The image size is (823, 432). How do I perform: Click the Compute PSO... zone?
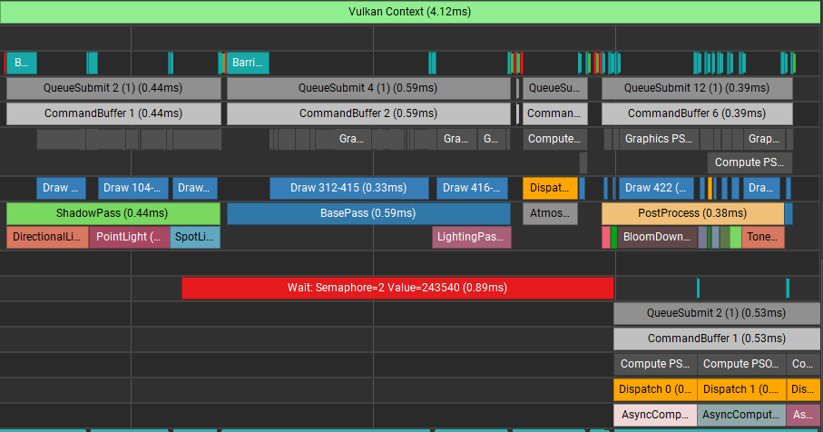tap(741, 364)
